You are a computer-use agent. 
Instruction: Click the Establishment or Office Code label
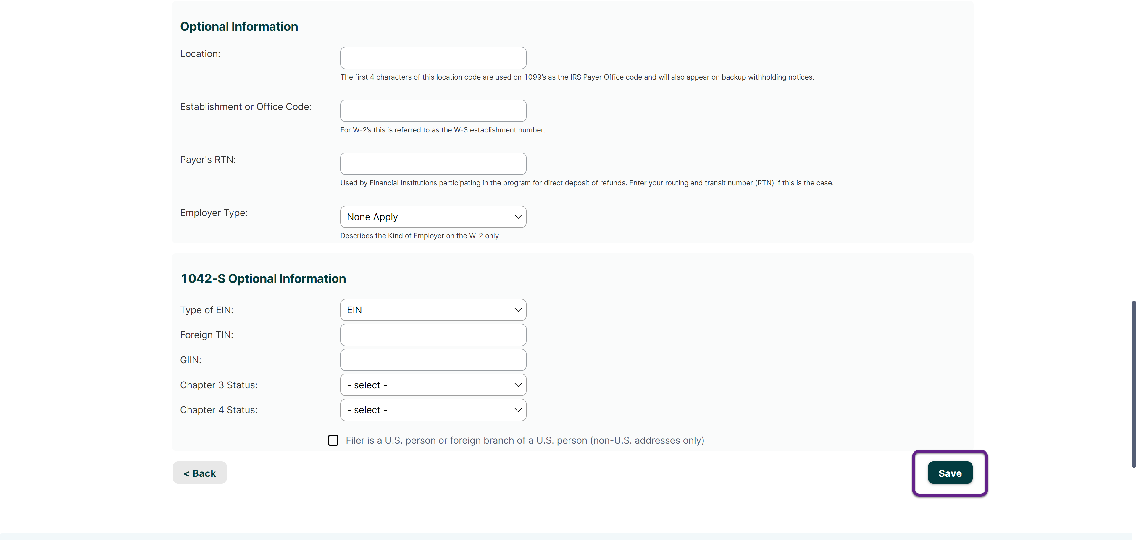pyautogui.click(x=245, y=107)
